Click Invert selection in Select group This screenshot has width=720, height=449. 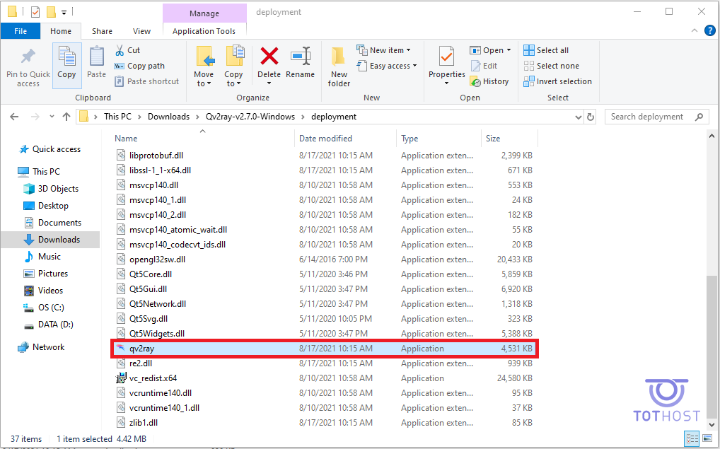pyautogui.click(x=557, y=81)
